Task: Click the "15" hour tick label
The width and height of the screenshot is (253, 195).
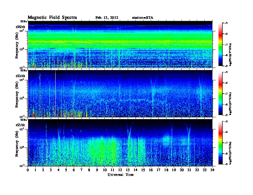Action: coord(143,170)
